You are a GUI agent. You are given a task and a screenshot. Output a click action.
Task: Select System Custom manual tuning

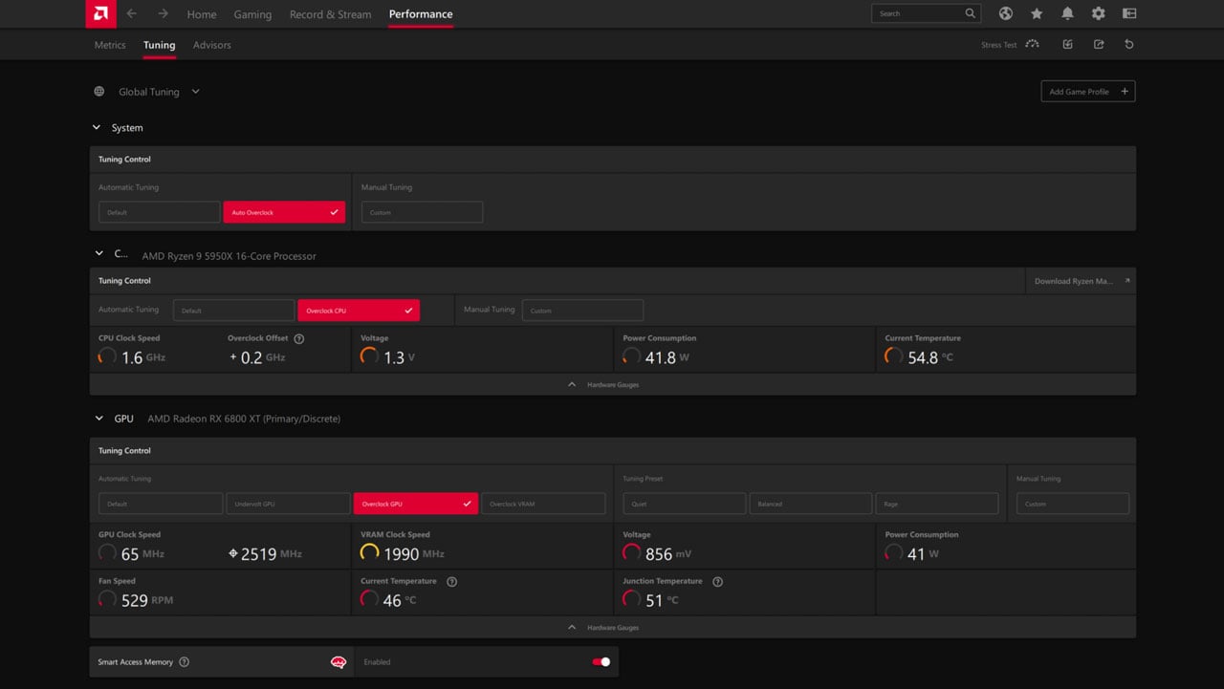tap(422, 212)
